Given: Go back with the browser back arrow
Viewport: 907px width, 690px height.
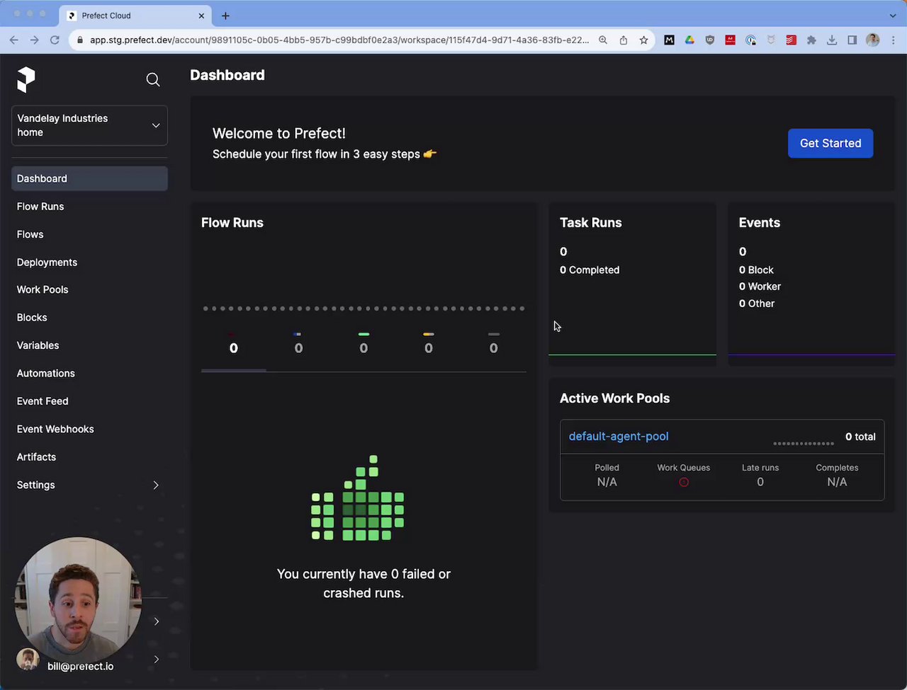Looking at the screenshot, I should point(14,40).
